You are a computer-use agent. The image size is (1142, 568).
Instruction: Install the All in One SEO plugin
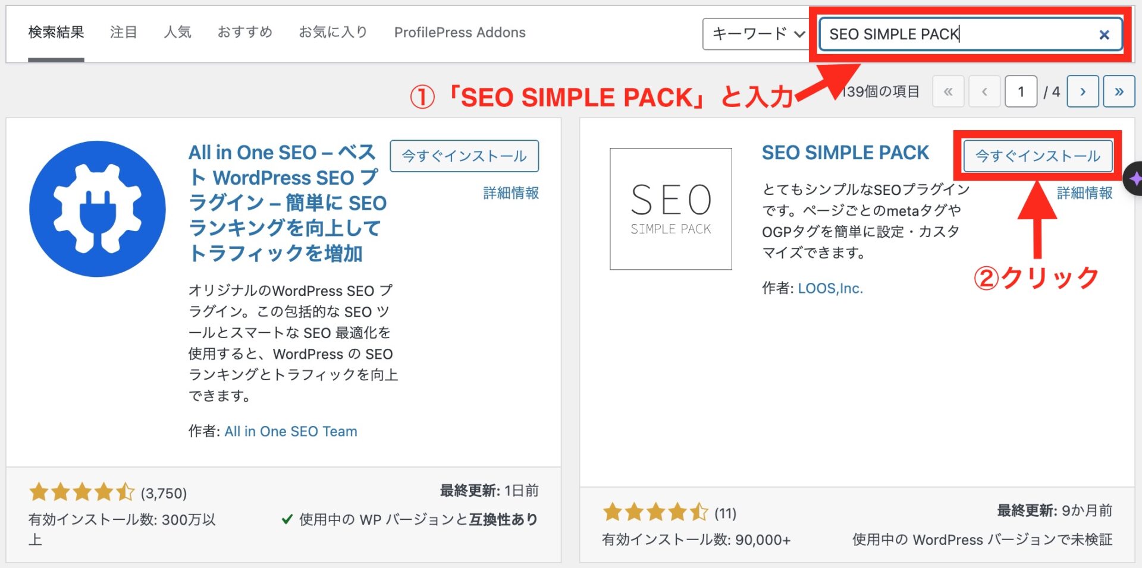465,156
